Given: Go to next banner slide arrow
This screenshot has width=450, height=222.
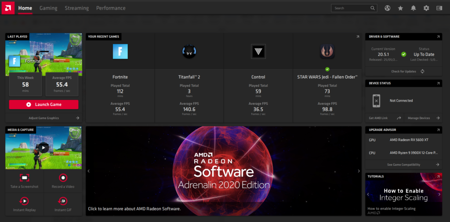Looking at the screenshot, I should coord(359,171).
